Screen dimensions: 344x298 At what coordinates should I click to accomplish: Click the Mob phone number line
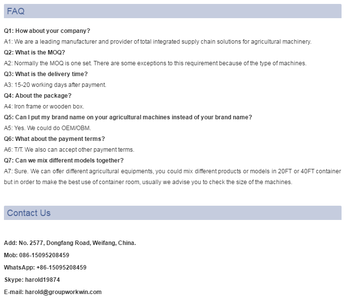tap(36, 255)
